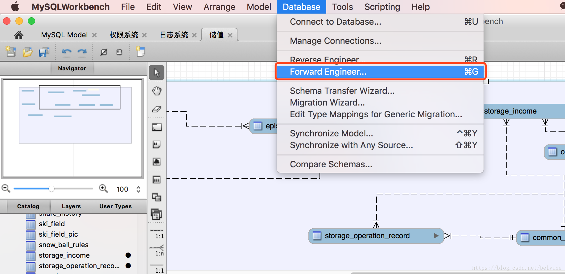Image resolution: width=565 pixels, height=274 pixels.
Task: Zoom out with the magnifier minus icon
Action: point(6,189)
